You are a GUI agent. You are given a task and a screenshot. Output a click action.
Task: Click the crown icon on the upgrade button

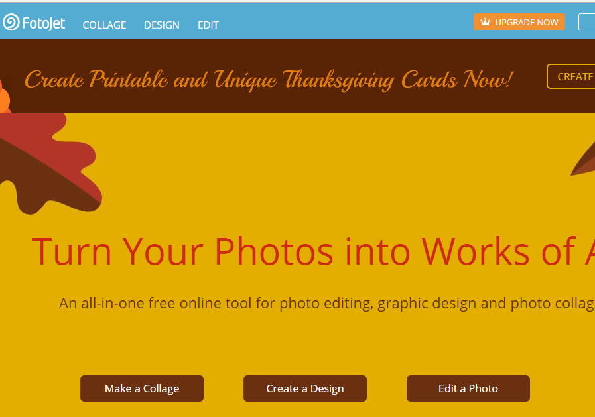point(486,22)
